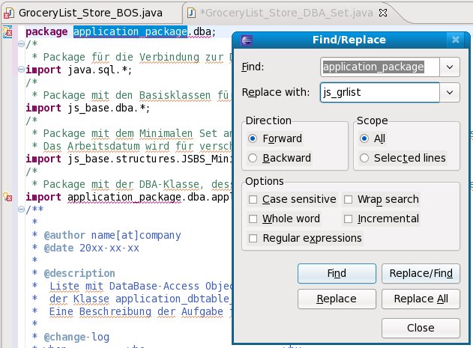The image size is (473, 348).
Task: Click the error marker beside import application_package line
Action: click(7, 198)
